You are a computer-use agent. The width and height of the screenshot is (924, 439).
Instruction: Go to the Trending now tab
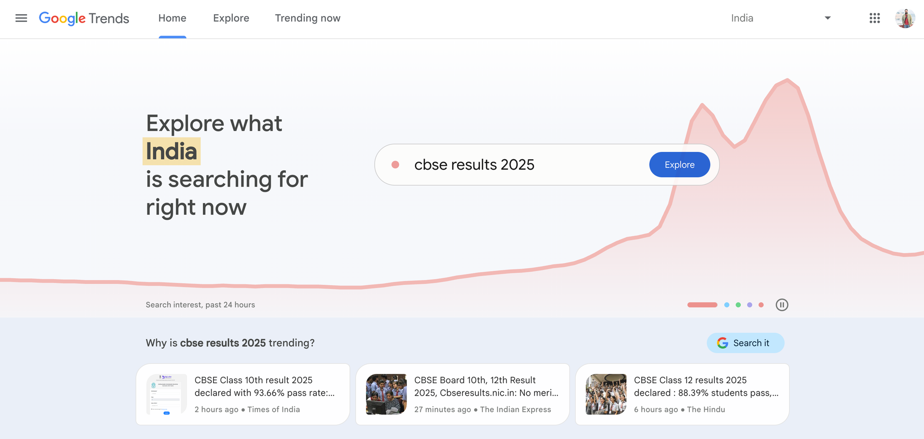[308, 18]
